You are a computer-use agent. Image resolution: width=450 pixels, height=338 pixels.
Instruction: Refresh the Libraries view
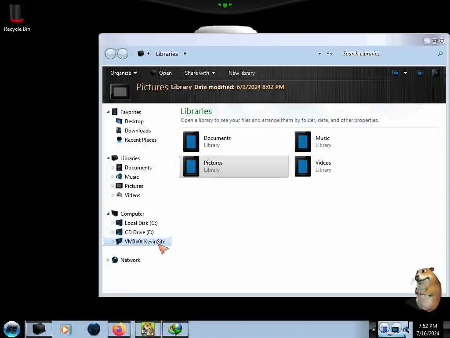330,54
